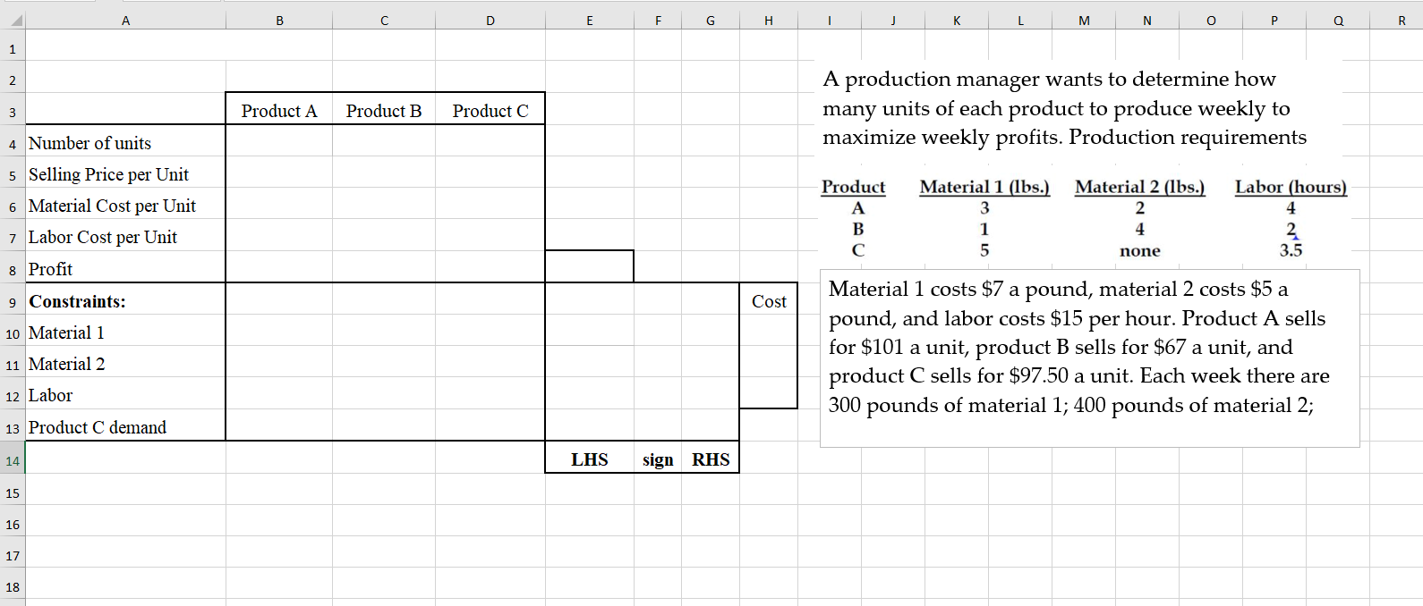1423x606 pixels.
Task: Select row 4 header
Action: (x=13, y=144)
